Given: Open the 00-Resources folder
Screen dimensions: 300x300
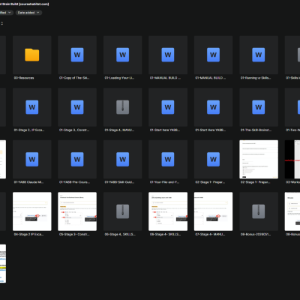Looking at the screenshot, I should click(x=32, y=55).
